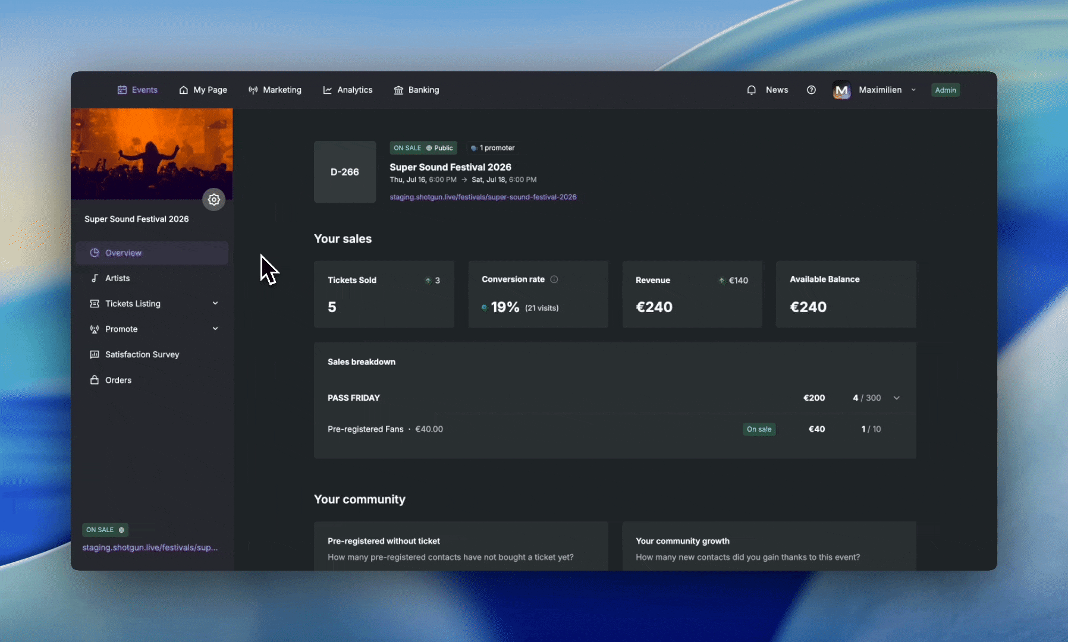Click the header ON SALE Public badge
Screen dimensions: 1068x642
click(423, 148)
